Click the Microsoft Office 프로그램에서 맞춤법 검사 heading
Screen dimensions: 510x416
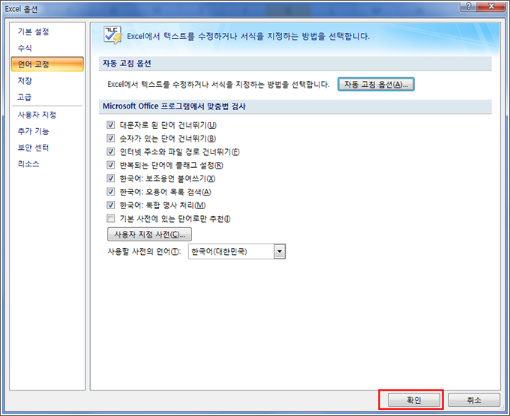click(x=174, y=106)
